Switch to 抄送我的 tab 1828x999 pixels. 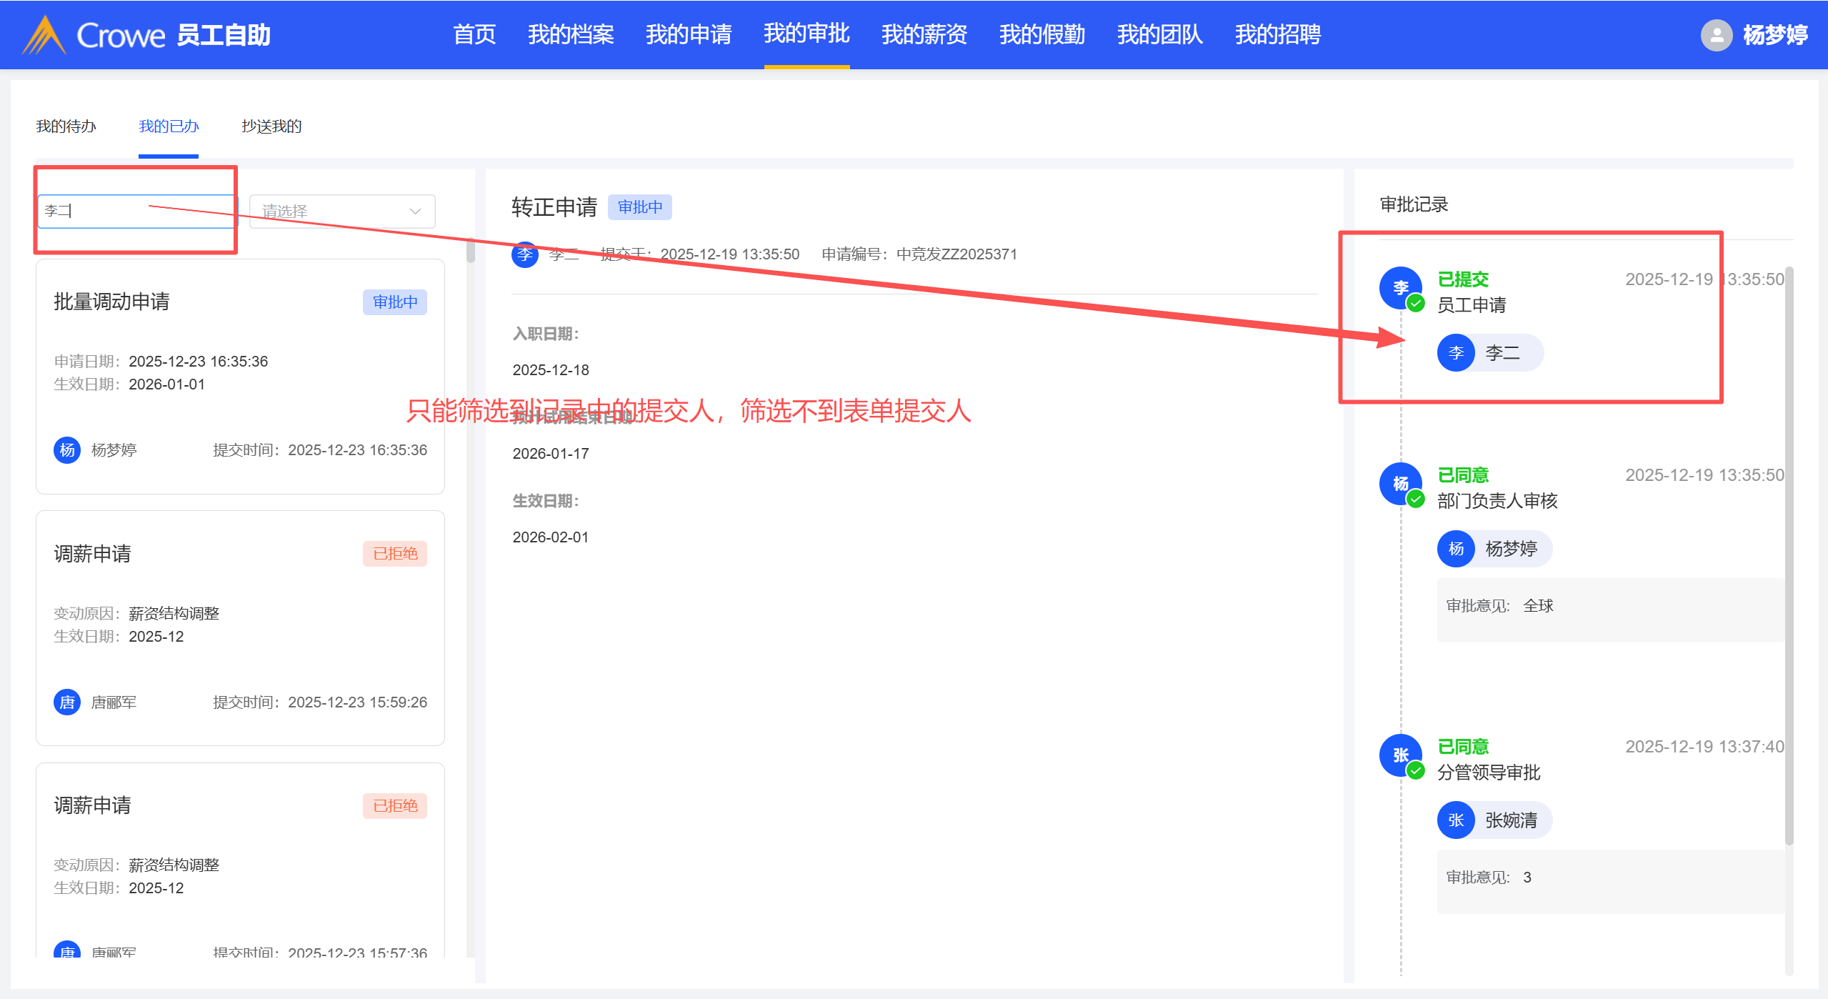point(271,126)
